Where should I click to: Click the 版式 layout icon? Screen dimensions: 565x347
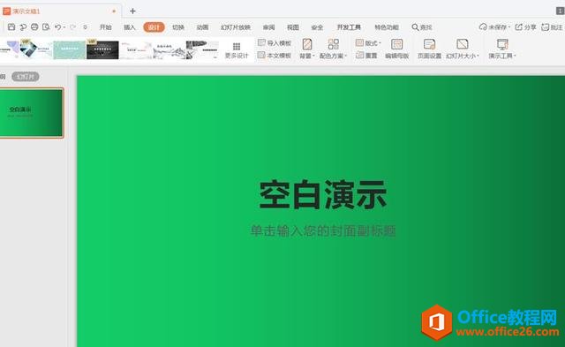tap(359, 43)
